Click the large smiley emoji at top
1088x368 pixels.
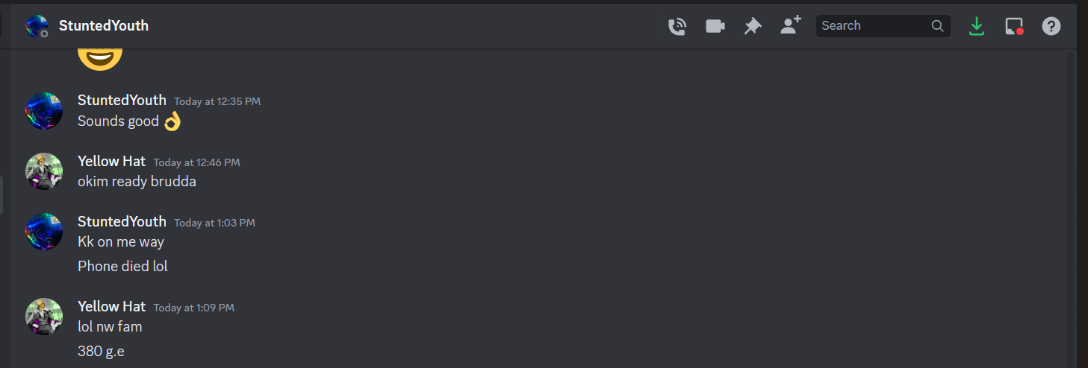click(100, 57)
